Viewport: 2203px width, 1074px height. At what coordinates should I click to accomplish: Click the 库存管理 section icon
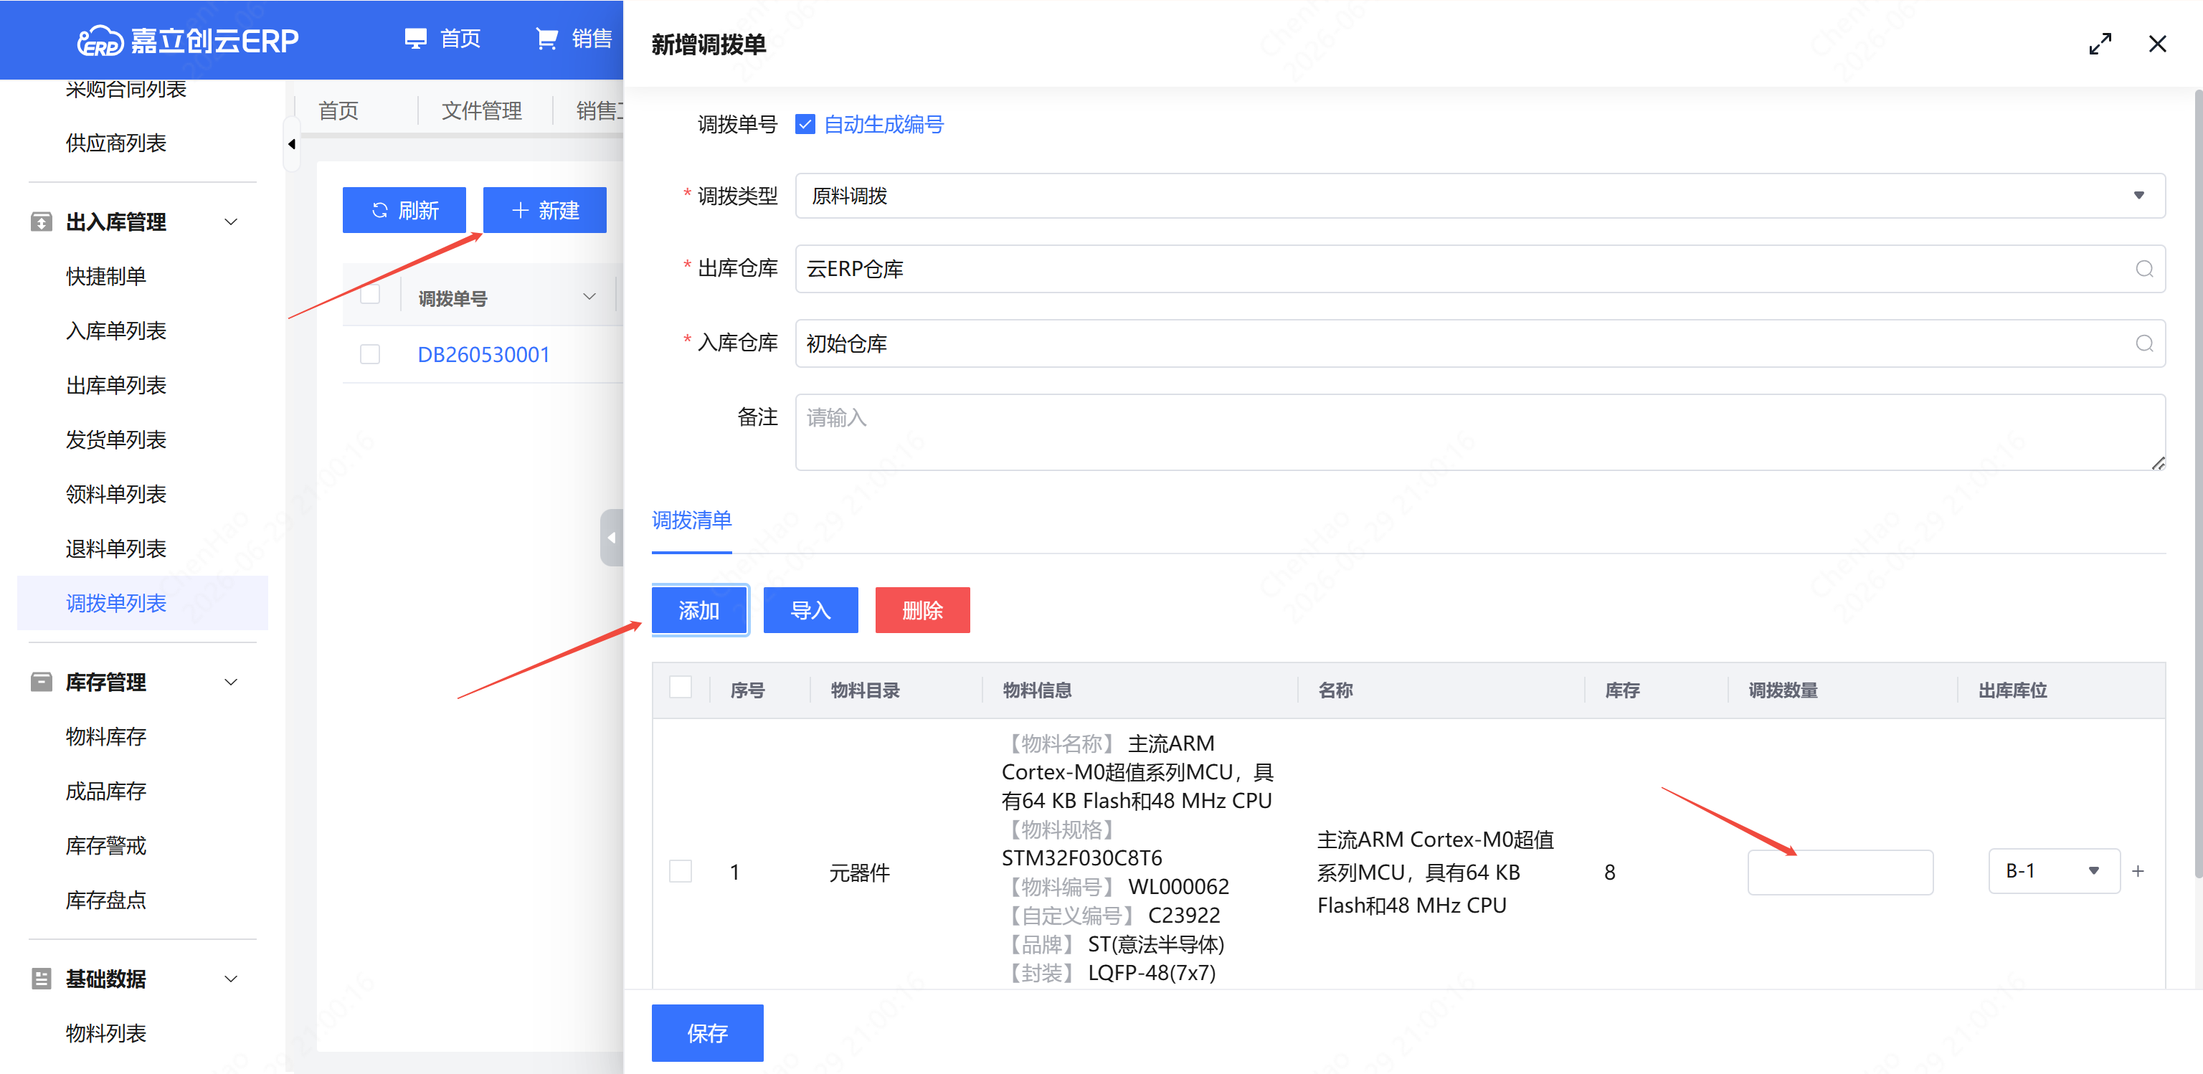click(40, 683)
